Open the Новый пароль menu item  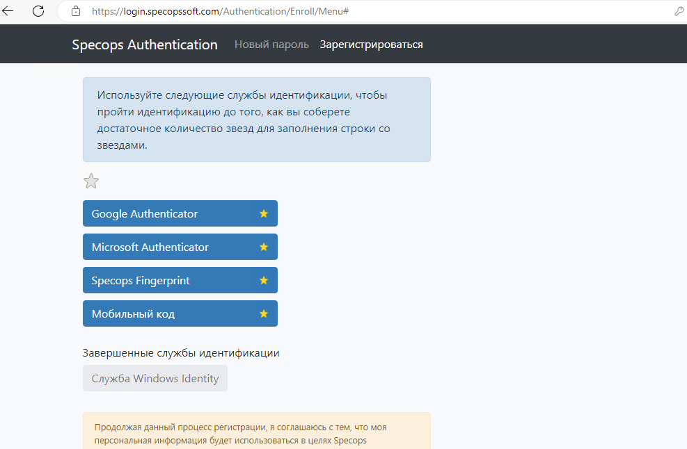pyautogui.click(x=271, y=44)
